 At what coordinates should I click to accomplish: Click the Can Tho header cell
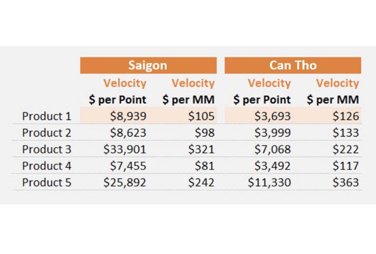293,65
